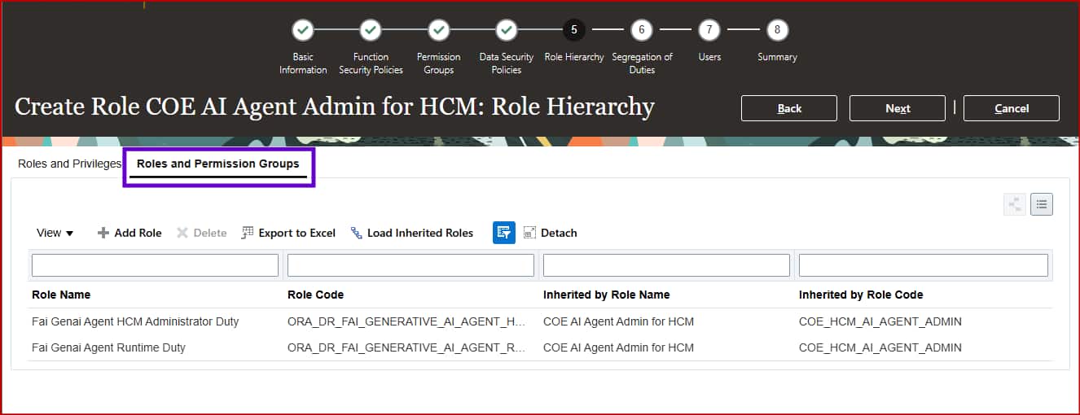Click the Role Code filter field
Screen dimensions: 1080x415
410,265
